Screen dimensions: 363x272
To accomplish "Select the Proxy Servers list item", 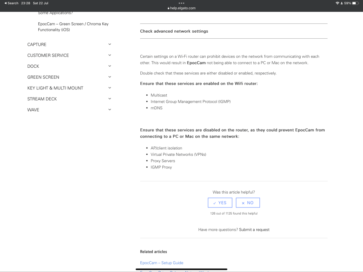I will [163, 161].
